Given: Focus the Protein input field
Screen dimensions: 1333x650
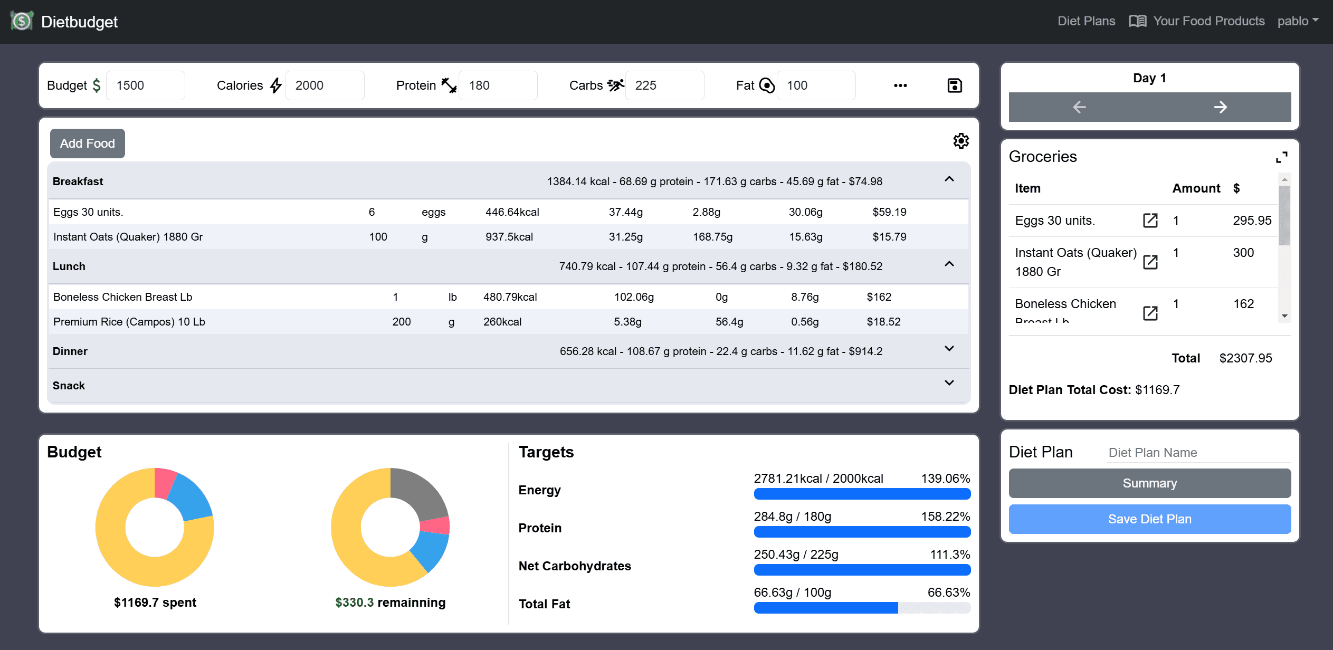Looking at the screenshot, I should pyautogui.click(x=498, y=85).
